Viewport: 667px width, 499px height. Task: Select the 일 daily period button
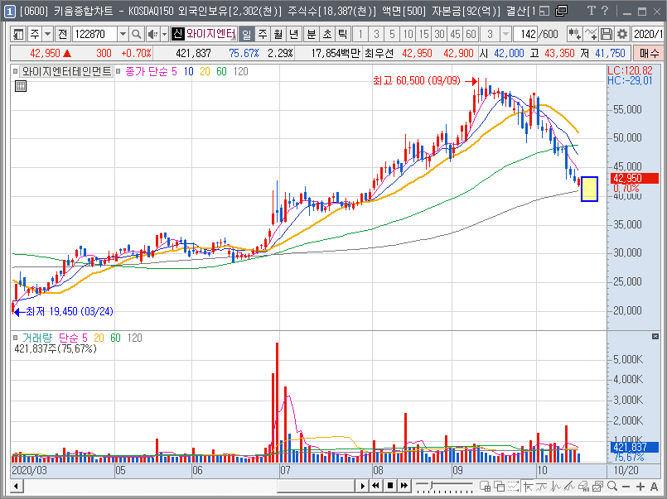pos(246,34)
